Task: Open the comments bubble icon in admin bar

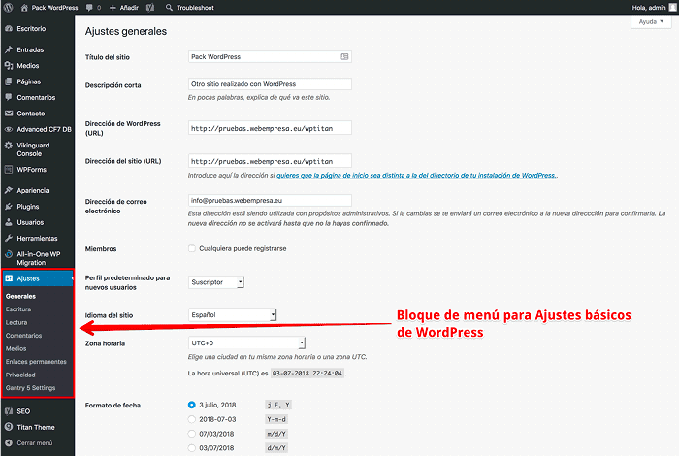Action: pyautogui.click(x=89, y=8)
